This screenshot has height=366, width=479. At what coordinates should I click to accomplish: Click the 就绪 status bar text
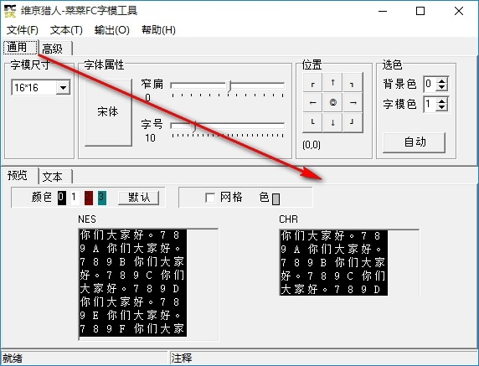coord(13,358)
